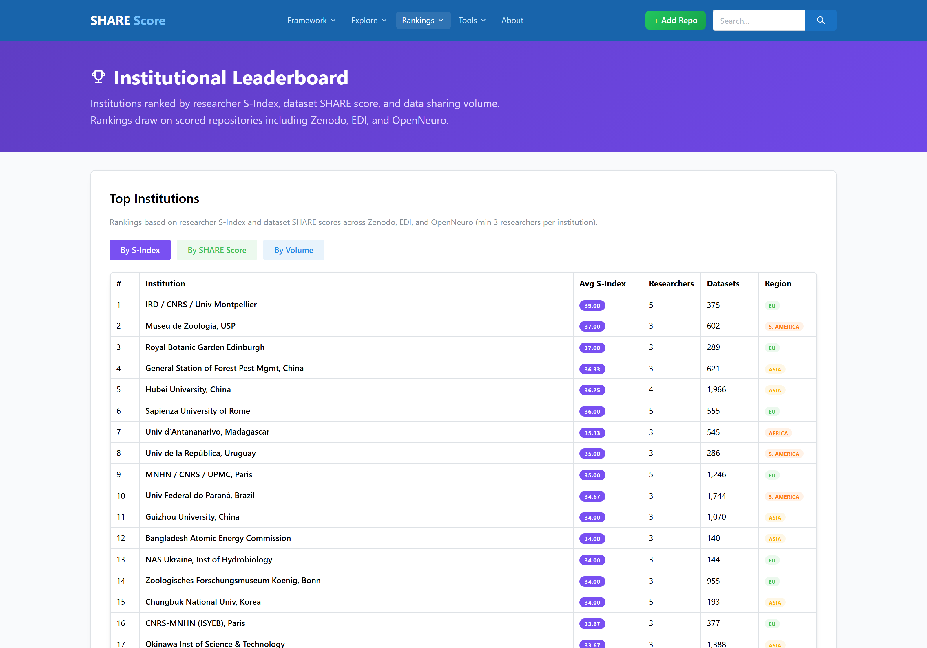Click the 36.33 S-Index badge

(592, 369)
